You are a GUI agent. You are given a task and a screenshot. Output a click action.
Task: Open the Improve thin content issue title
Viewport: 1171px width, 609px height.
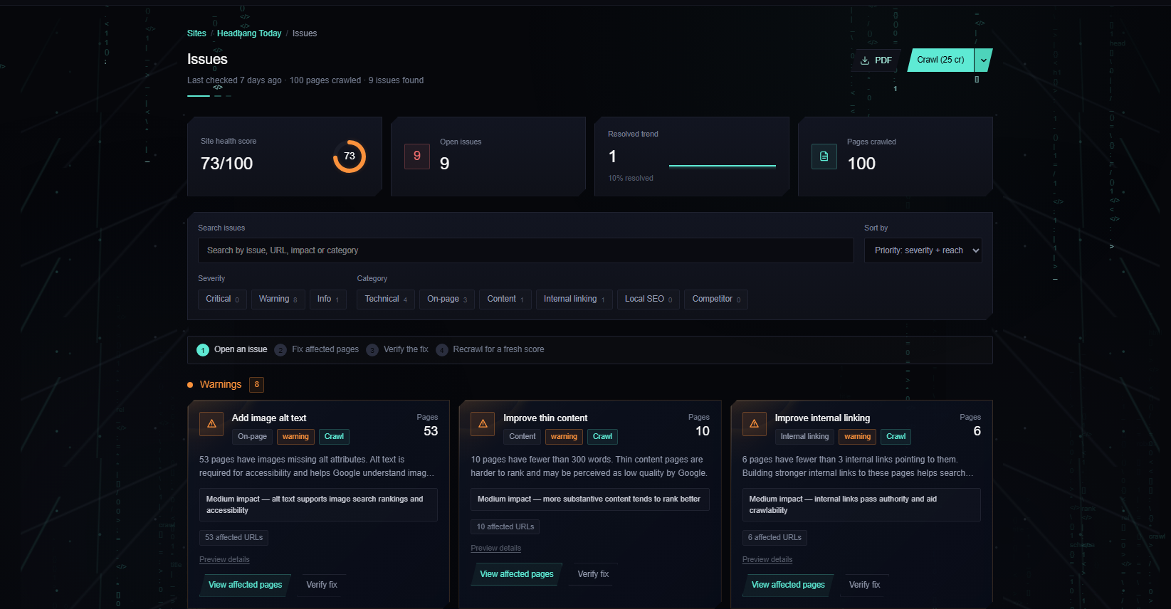545,418
